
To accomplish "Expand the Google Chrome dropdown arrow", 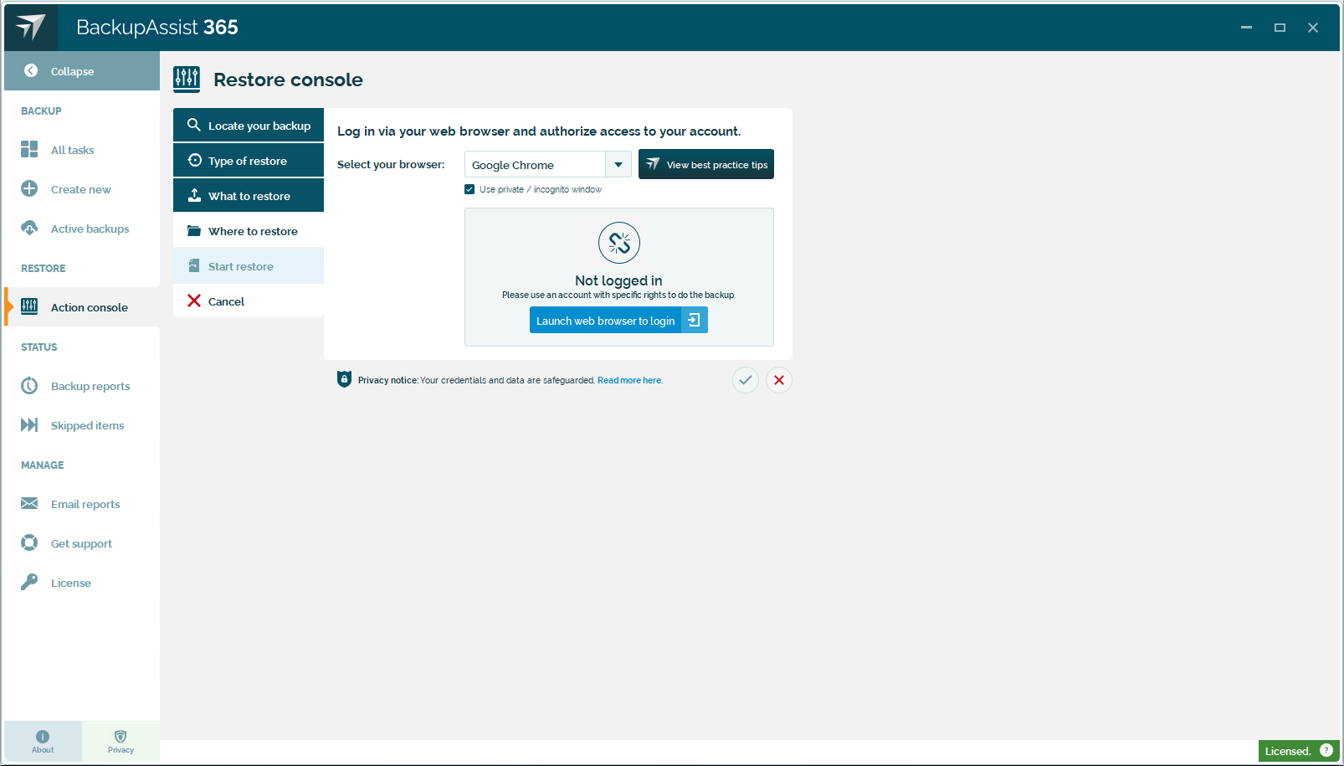I will click(618, 165).
